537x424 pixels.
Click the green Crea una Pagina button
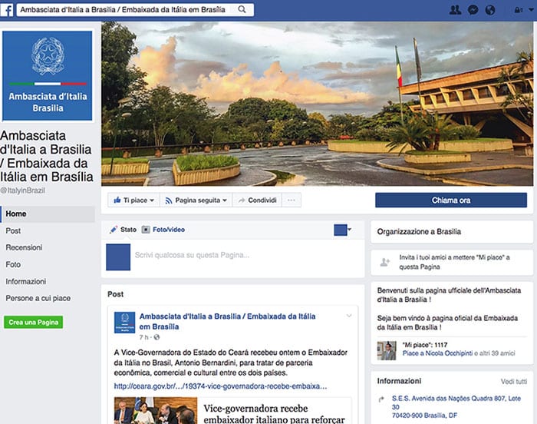(x=34, y=322)
